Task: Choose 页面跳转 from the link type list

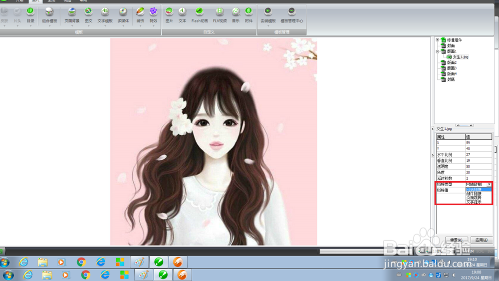Action: pyautogui.click(x=479, y=198)
